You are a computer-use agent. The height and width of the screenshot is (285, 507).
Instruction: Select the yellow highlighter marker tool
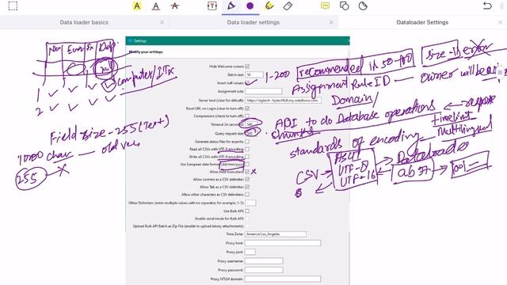tap(269, 6)
